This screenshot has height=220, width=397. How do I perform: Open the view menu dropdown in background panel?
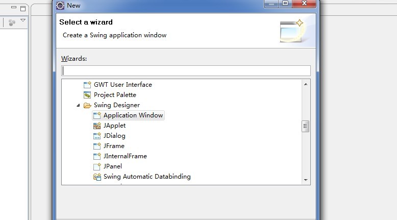point(23,20)
